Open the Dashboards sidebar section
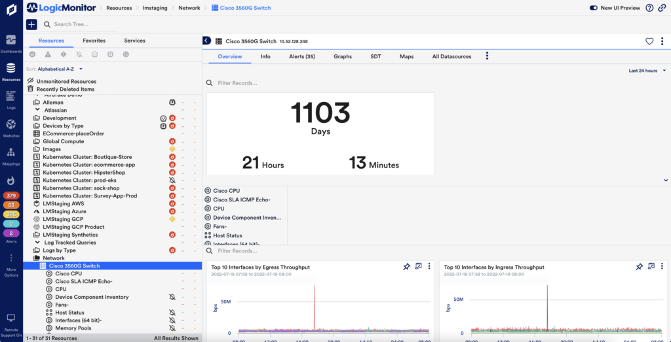671x342 pixels. tap(11, 44)
